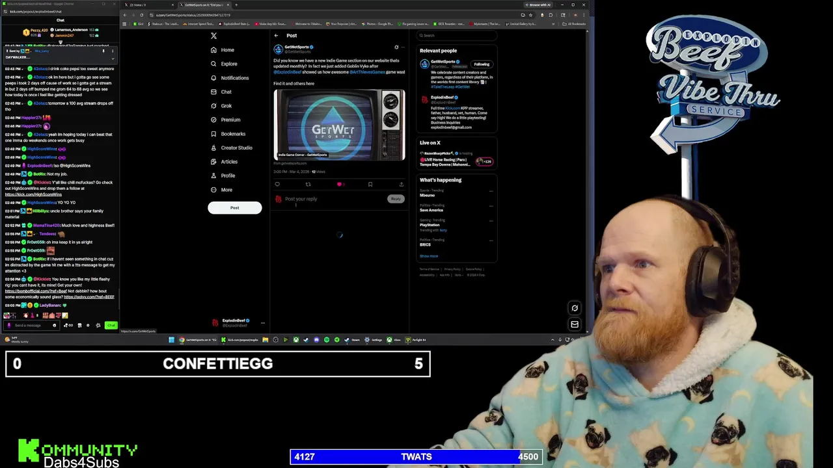Click the Reply button
The image size is (833, 468).
pyautogui.click(x=396, y=199)
